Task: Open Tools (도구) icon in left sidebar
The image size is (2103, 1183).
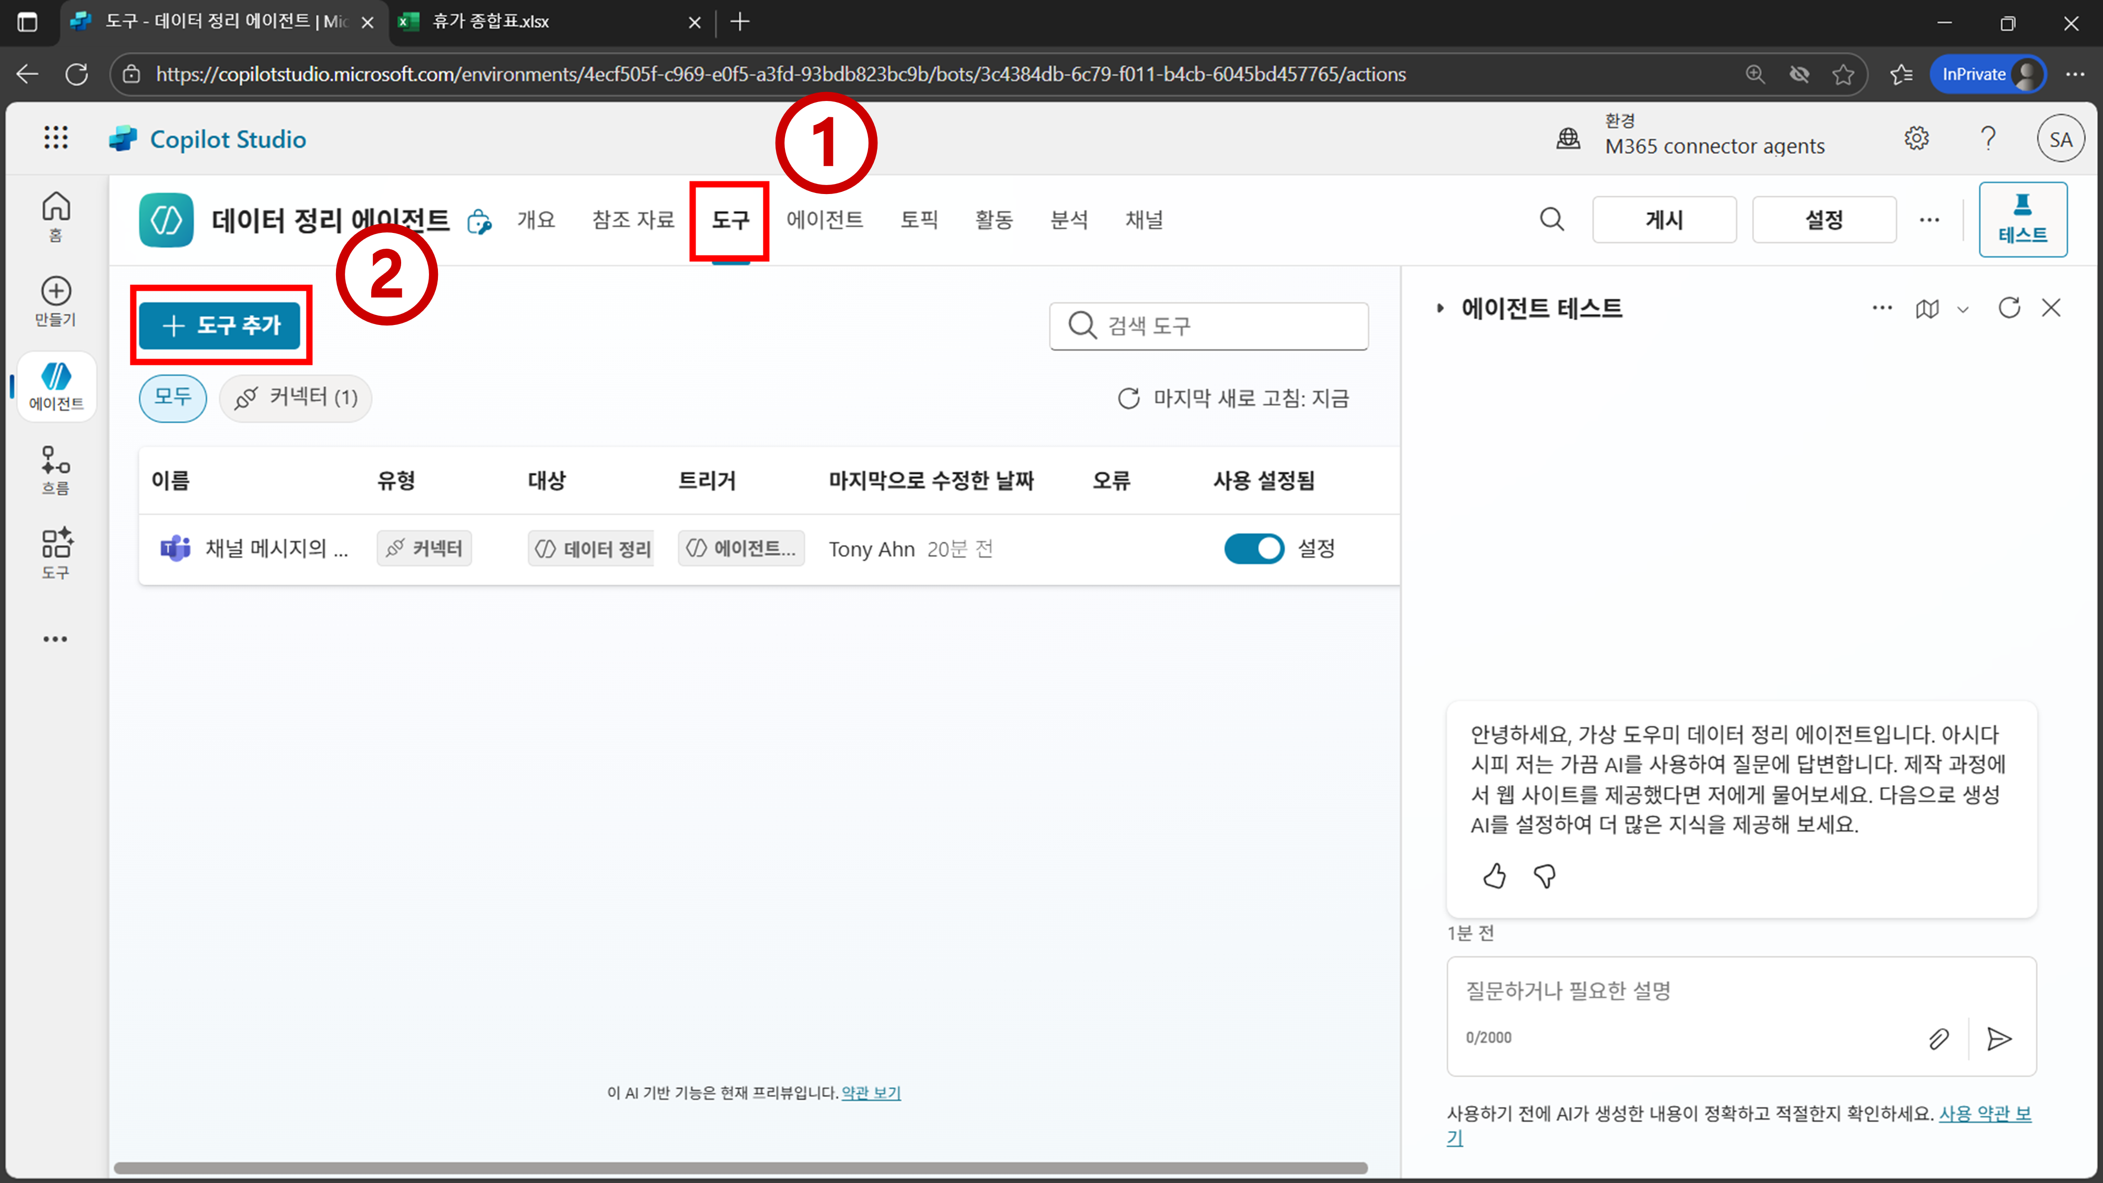Action: (x=56, y=553)
